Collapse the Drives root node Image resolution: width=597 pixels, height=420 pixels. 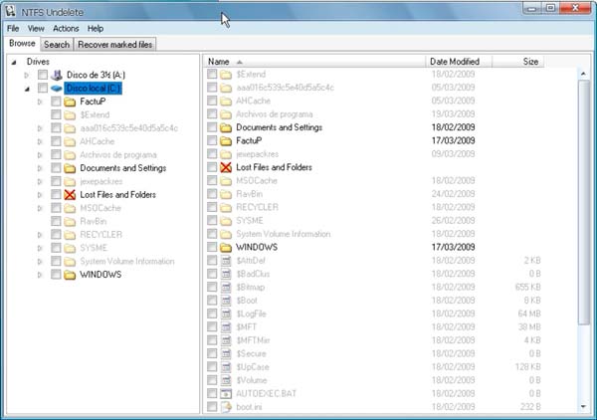point(14,62)
